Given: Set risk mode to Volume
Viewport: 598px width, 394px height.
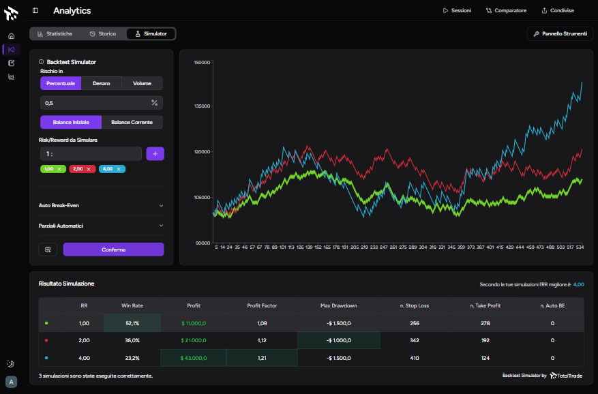Looking at the screenshot, I should point(143,83).
